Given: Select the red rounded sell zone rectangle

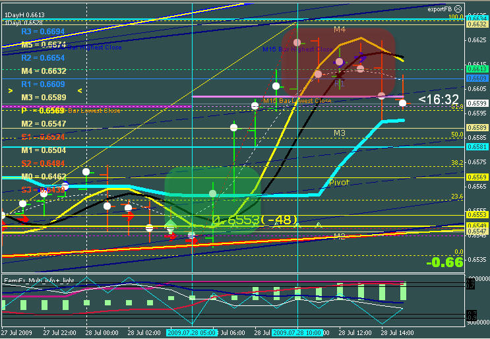Looking at the screenshot, I should (338, 63).
